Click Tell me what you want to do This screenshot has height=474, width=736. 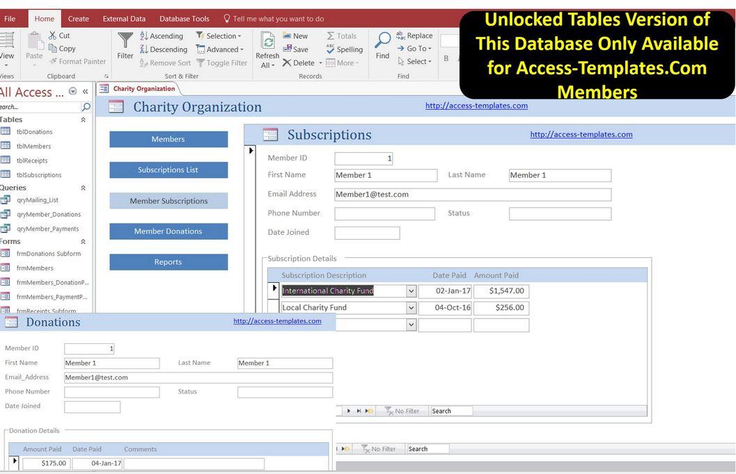pyautogui.click(x=274, y=19)
